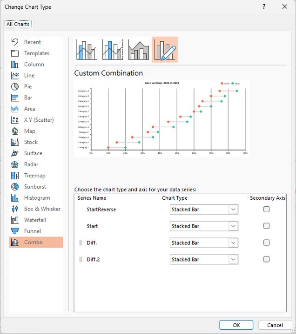This screenshot has height=334, width=296.
Task: Select Clustered Column - Line on Secondary Axis icon
Action: [113, 50]
